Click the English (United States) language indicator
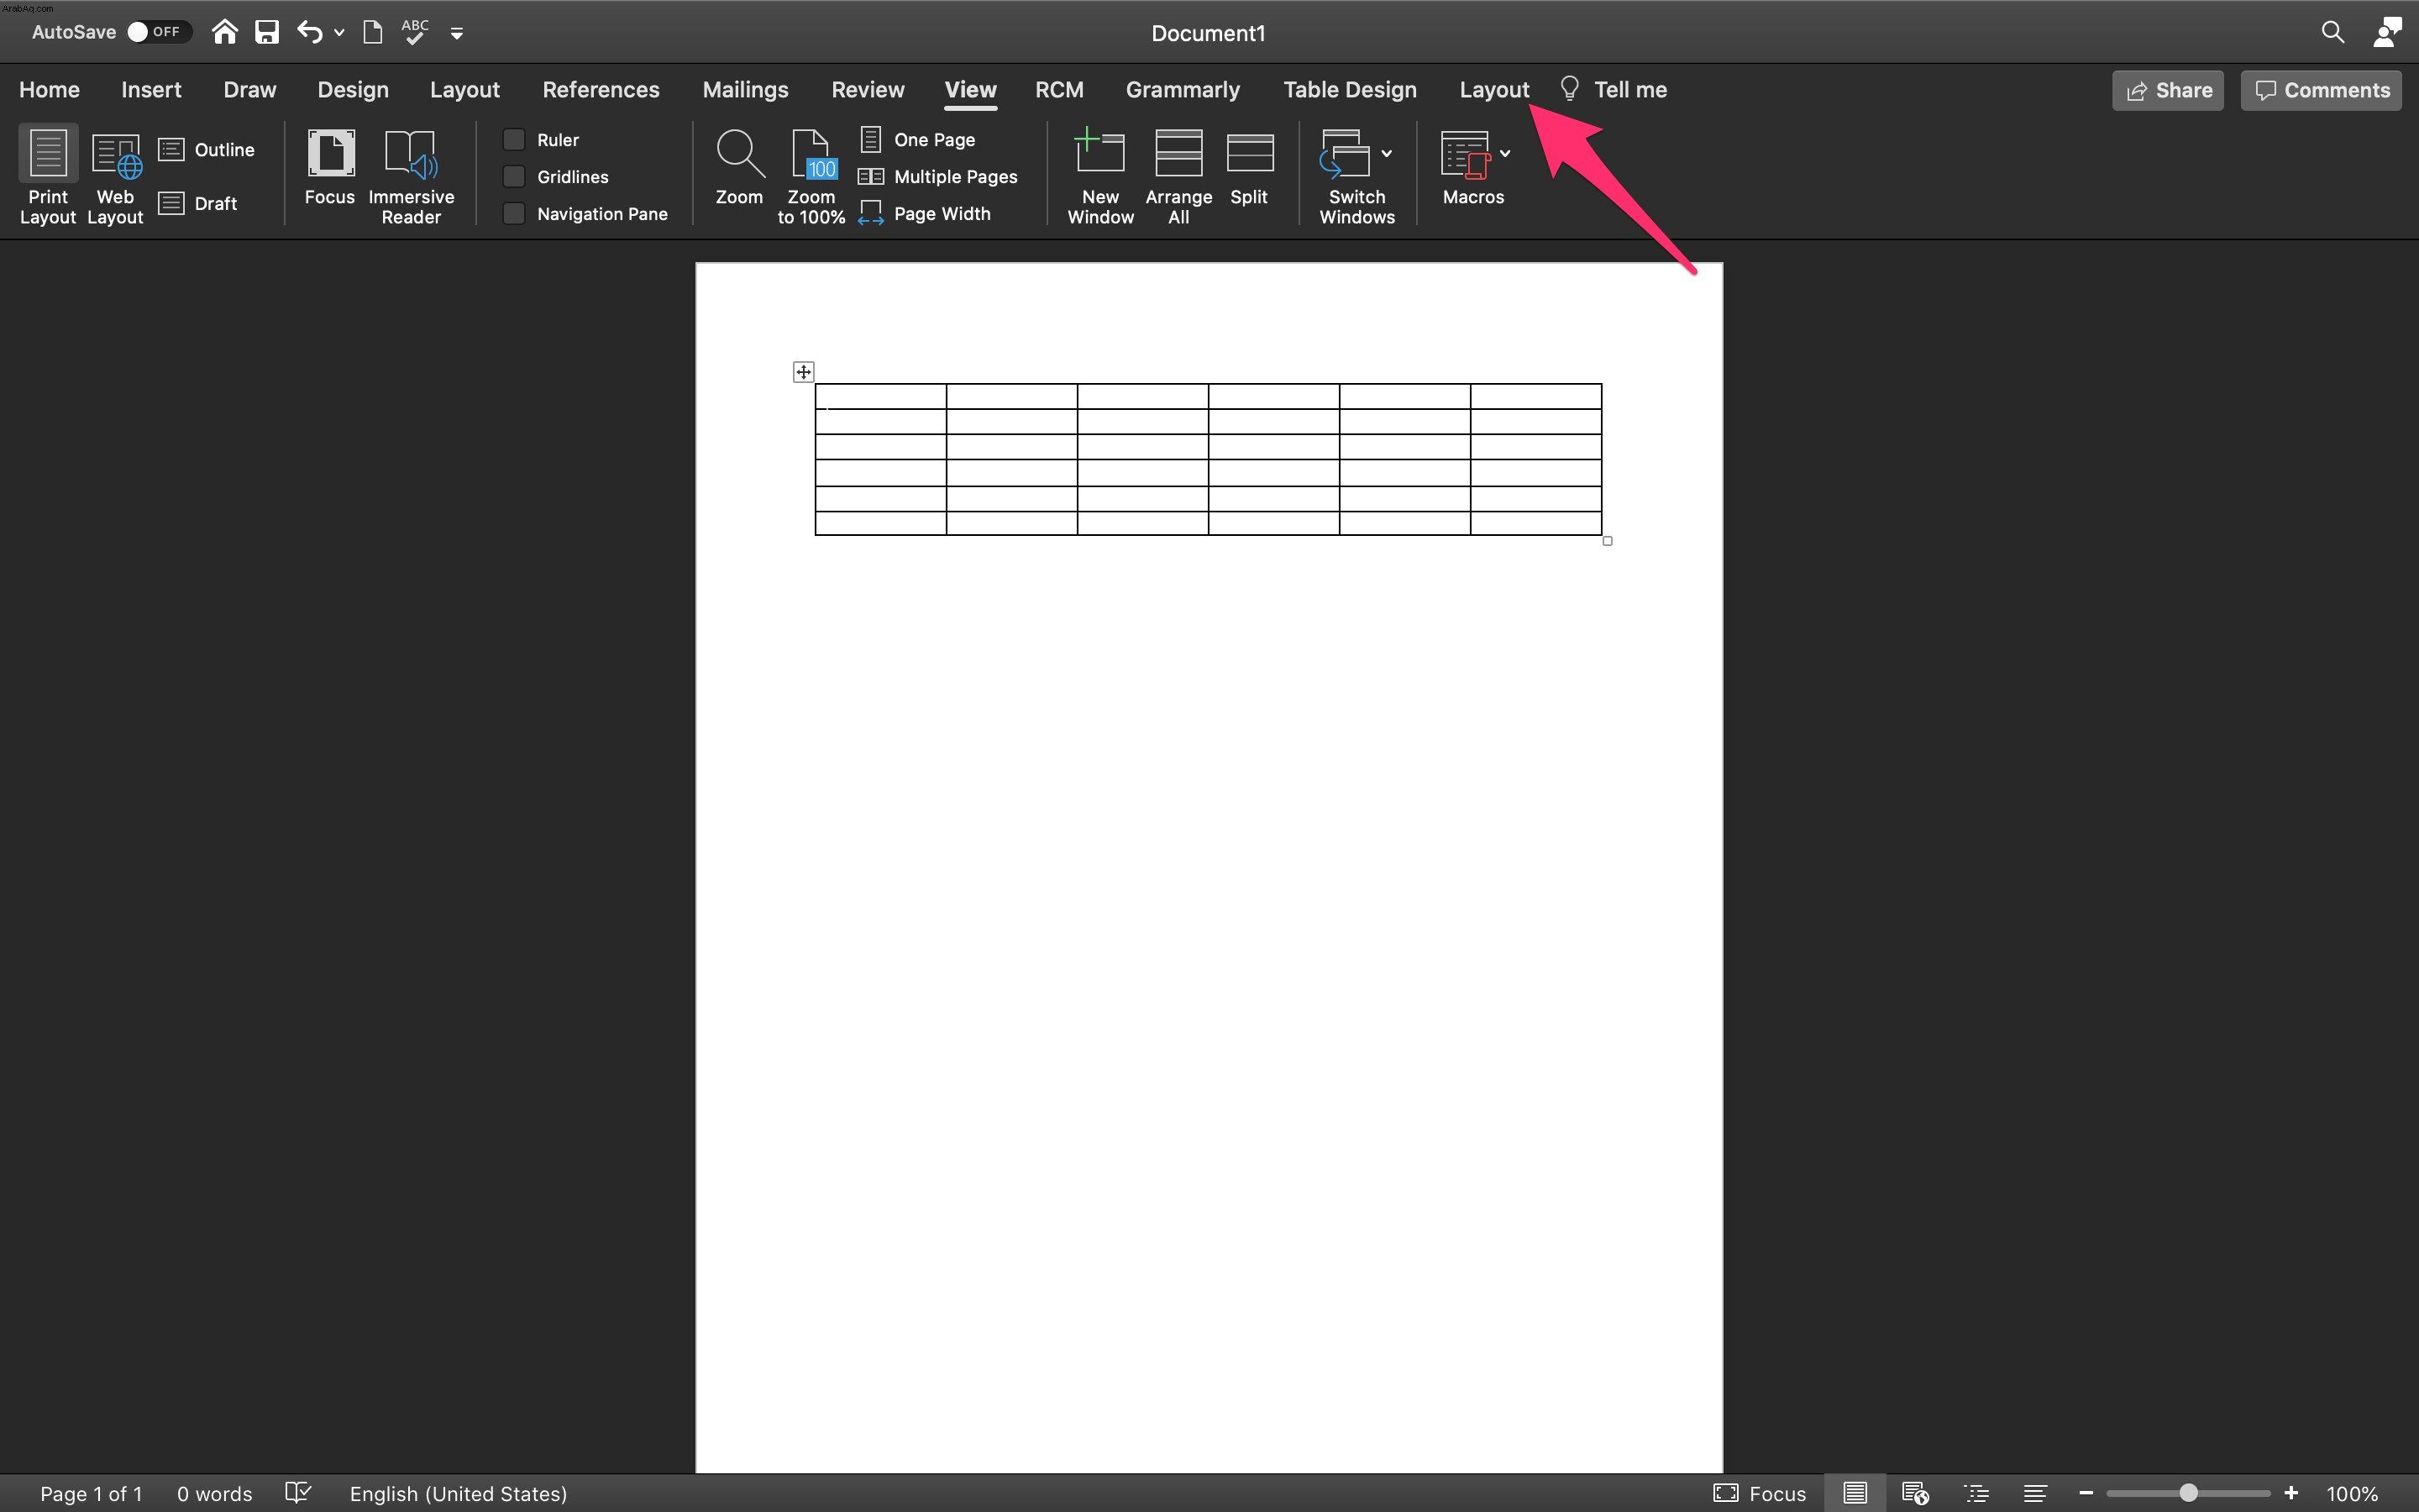Image resolution: width=2419 pixels, height=1512 pixels. (x=458, y=1493)
